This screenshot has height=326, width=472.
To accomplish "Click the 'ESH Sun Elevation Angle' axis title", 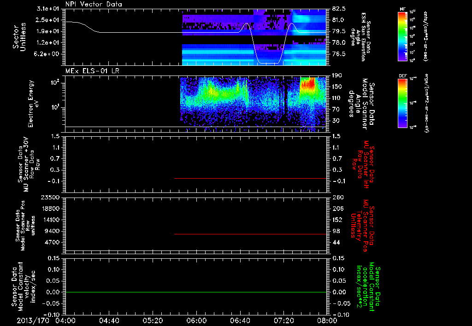I will [x=361, y=37].
